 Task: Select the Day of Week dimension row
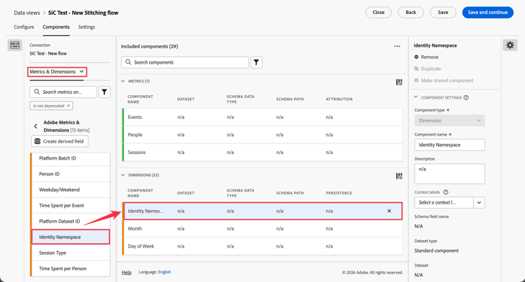pyautogui.click(x=262, y=246)
